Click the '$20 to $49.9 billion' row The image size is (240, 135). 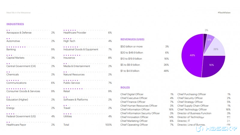coord(145,53)
